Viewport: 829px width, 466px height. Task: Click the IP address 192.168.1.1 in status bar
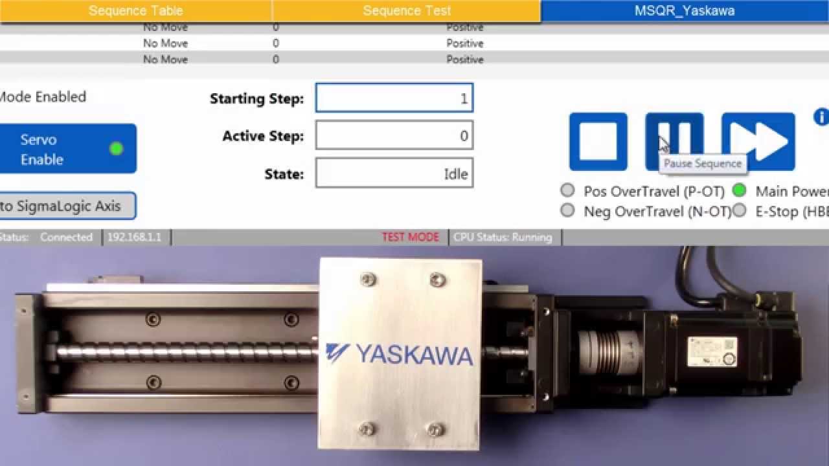click(x=134, y=237)
